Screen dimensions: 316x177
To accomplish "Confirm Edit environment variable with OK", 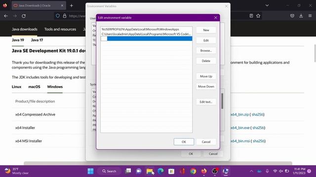I will 184,142.
